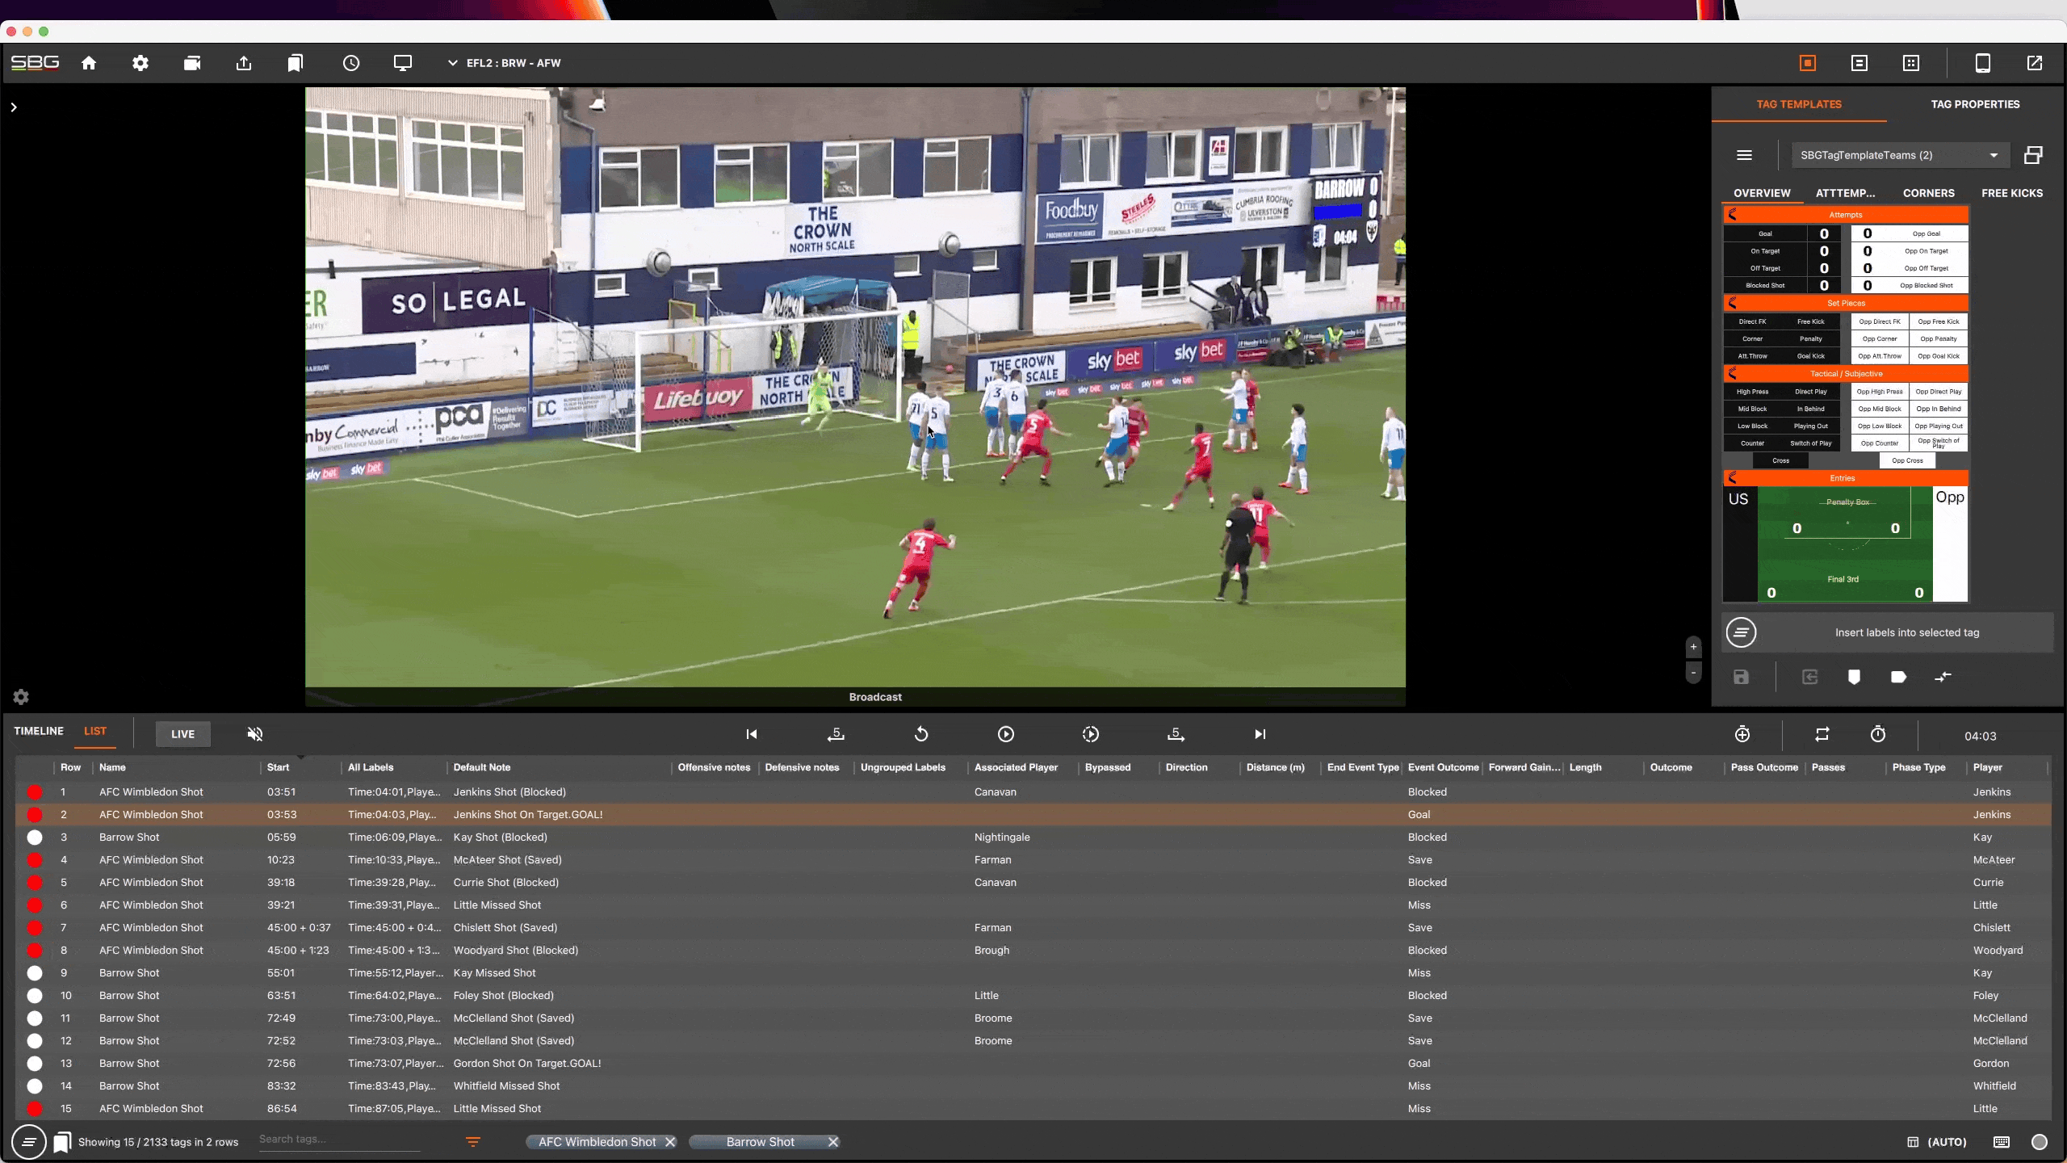
Task: Select the grid layout icon top right
Action: coord(1911,63)
